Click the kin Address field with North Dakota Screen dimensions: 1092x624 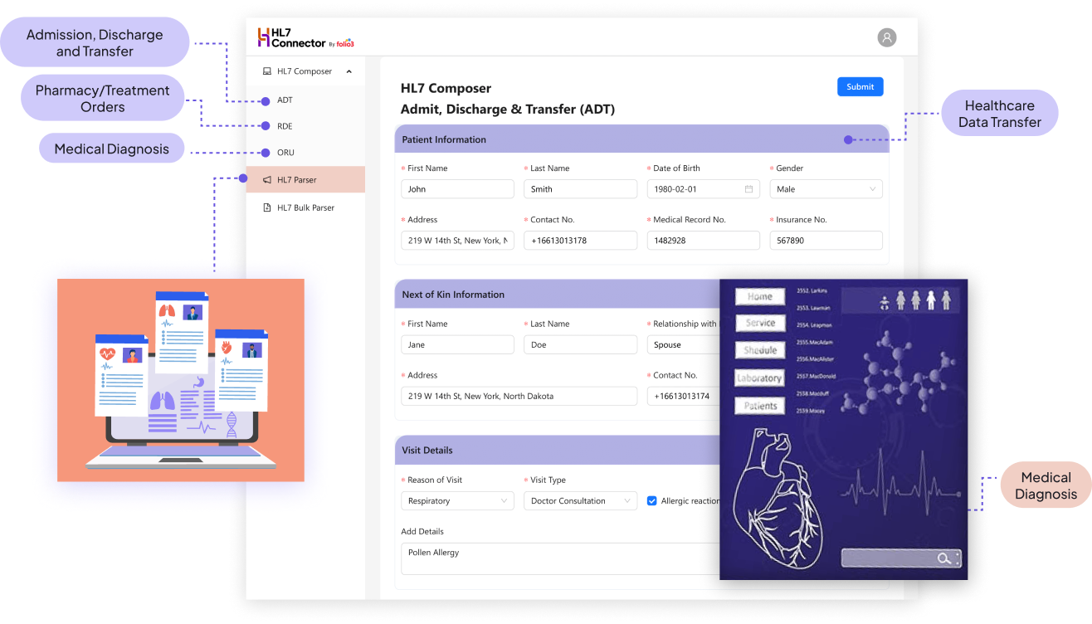(519, 397)
